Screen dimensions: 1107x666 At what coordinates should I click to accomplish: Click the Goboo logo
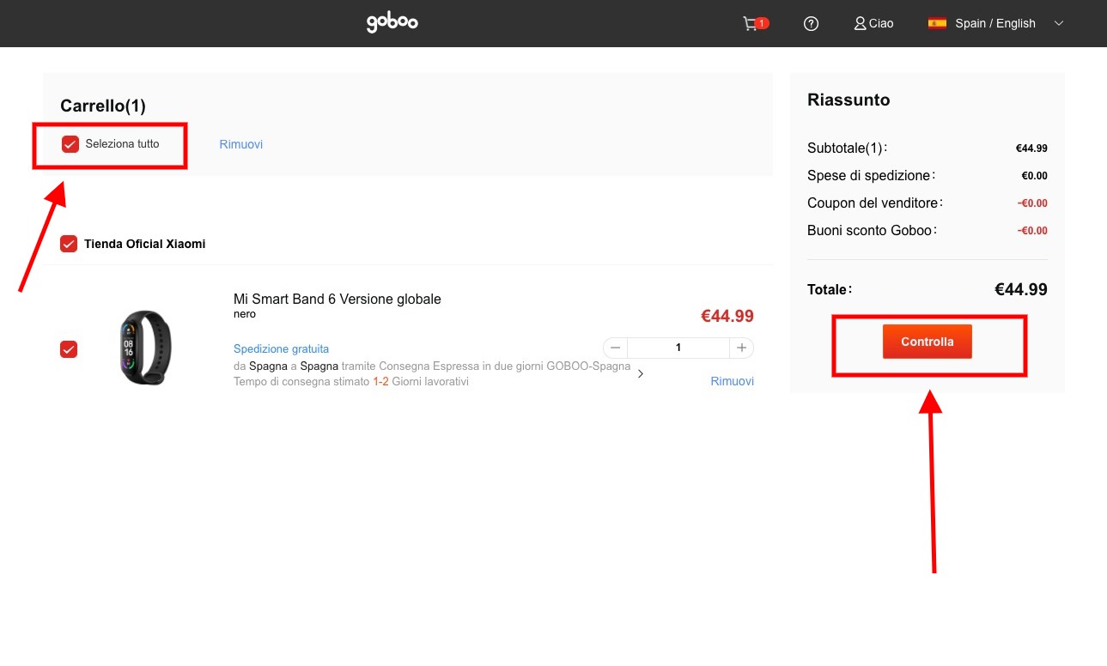[x=392, y=23]
